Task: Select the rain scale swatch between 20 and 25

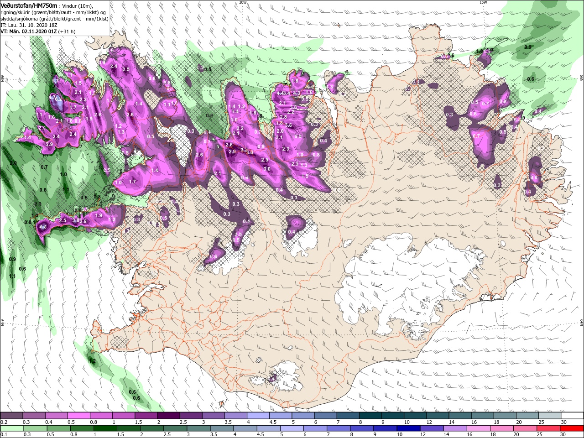Action: pyautogui.click(x=525, y=428)
